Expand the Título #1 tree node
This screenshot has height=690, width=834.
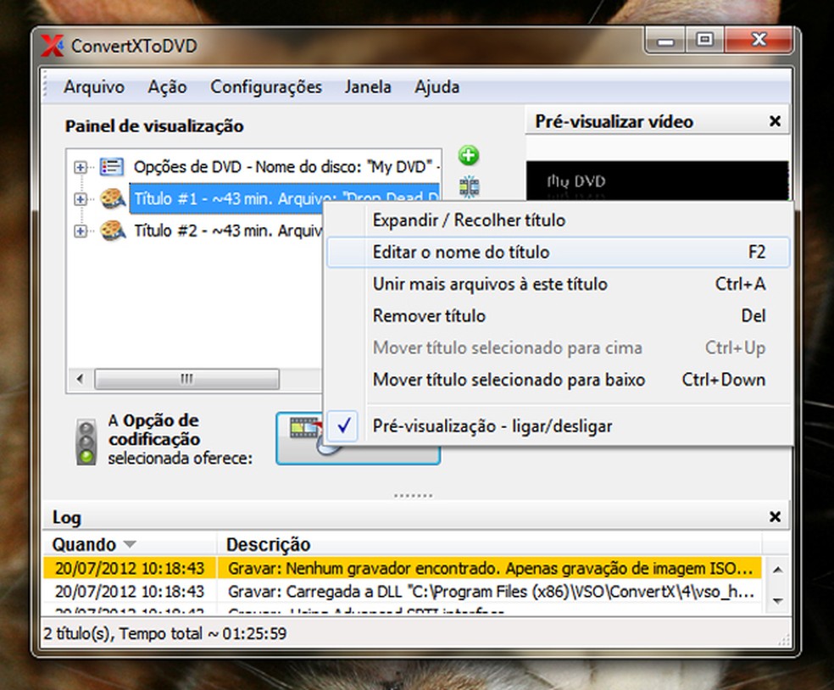pos(81,199)
